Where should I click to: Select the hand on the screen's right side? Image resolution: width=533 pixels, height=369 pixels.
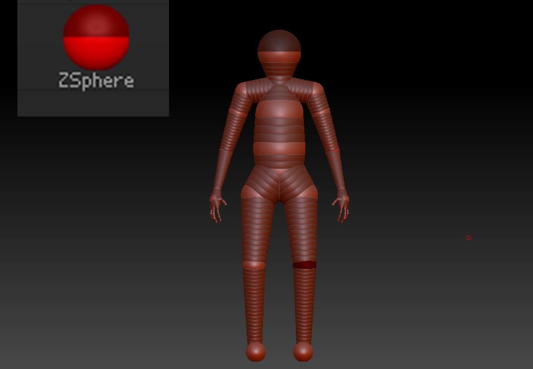pyautogui.click(x=342, y=206)
